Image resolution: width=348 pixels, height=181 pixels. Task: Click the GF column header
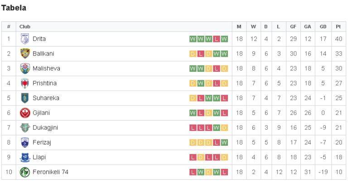[293, 27]
